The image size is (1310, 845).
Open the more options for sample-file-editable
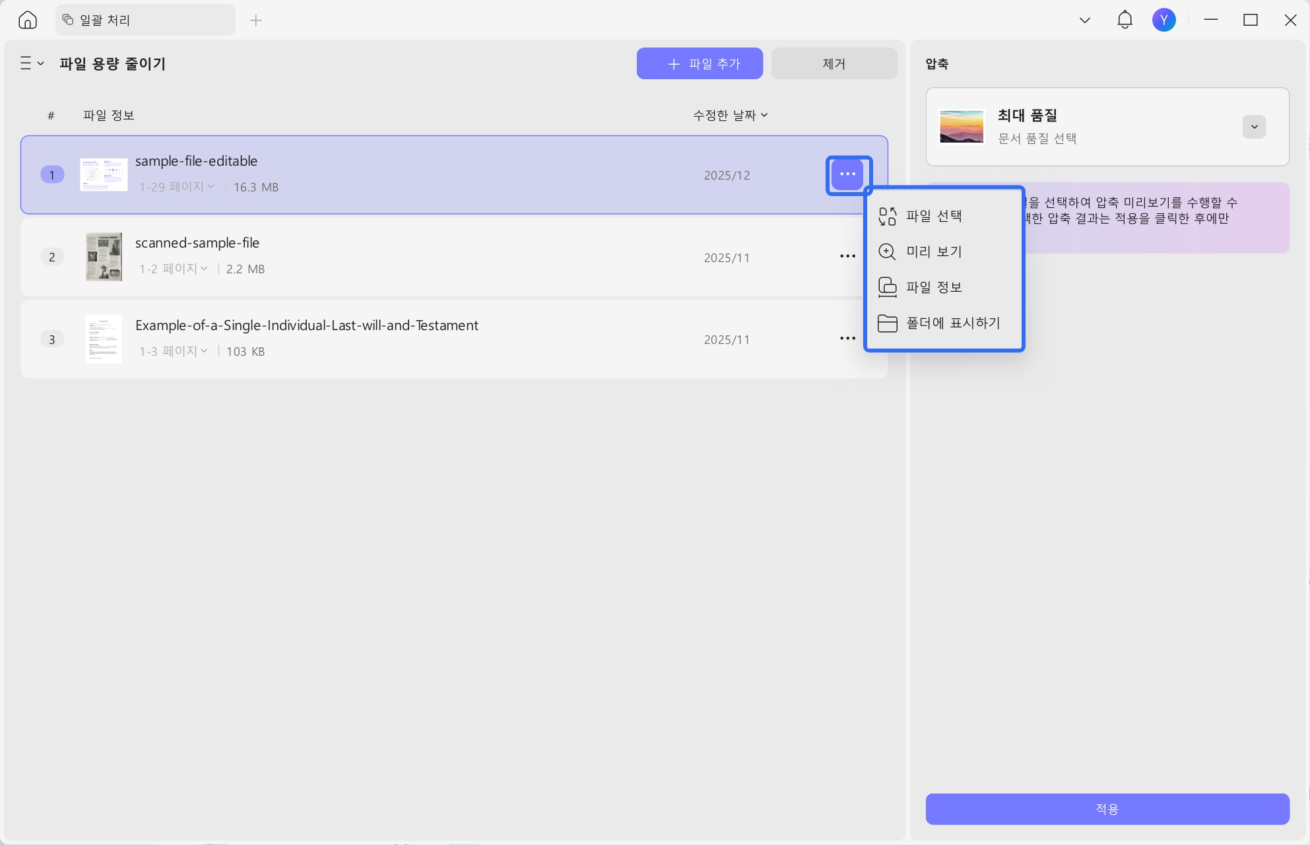(x=848, y=174)
